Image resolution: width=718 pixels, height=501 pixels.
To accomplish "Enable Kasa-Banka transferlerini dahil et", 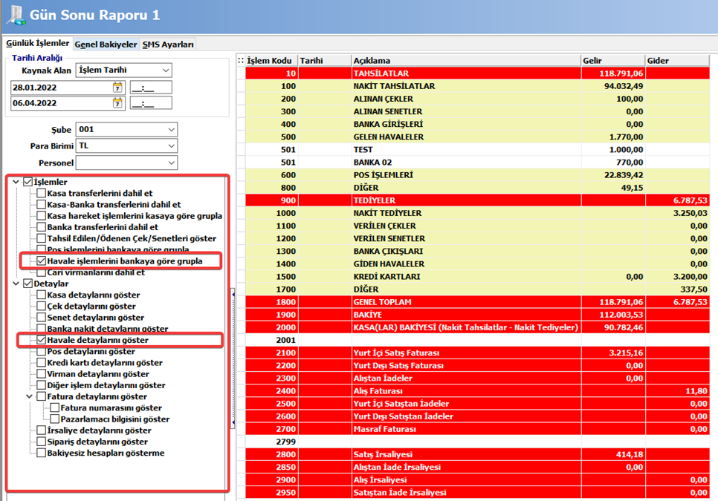I will pos(41,204).
